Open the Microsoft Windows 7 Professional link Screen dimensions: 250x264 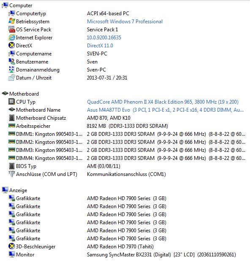click(125, 22)
